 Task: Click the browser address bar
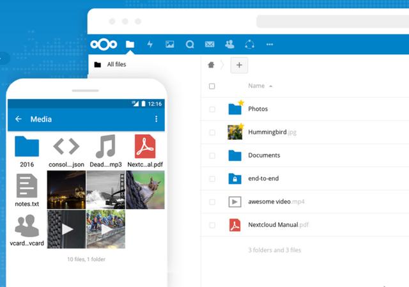coord(332,21)
